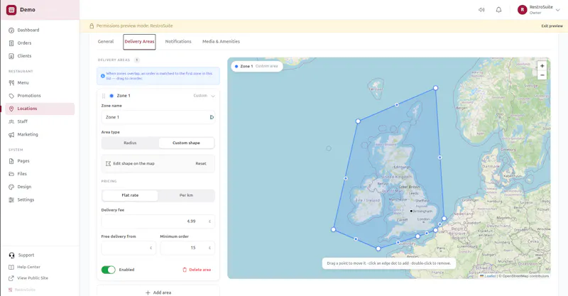Toggle the Enabled switch off
Viewport: 568px width, 296px height.
coord(109,270)
